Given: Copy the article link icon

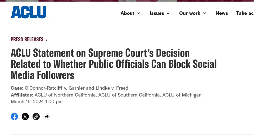Looking at the screenshot, I should 36,116.
